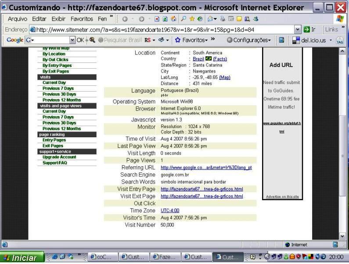
Task: Open the Exibir menu
Action: click(58, 19)
